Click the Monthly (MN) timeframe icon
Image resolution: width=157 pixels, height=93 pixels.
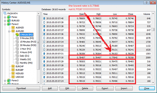click(x=17, y=63)
